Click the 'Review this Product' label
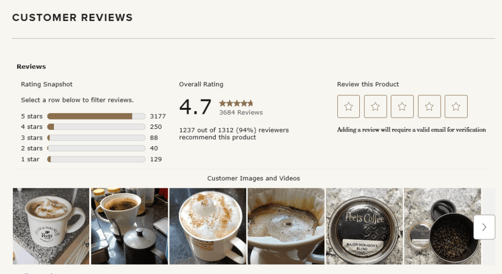Viewport: 502px width, 274px height. pyautogui.click(x=368, y=84)
